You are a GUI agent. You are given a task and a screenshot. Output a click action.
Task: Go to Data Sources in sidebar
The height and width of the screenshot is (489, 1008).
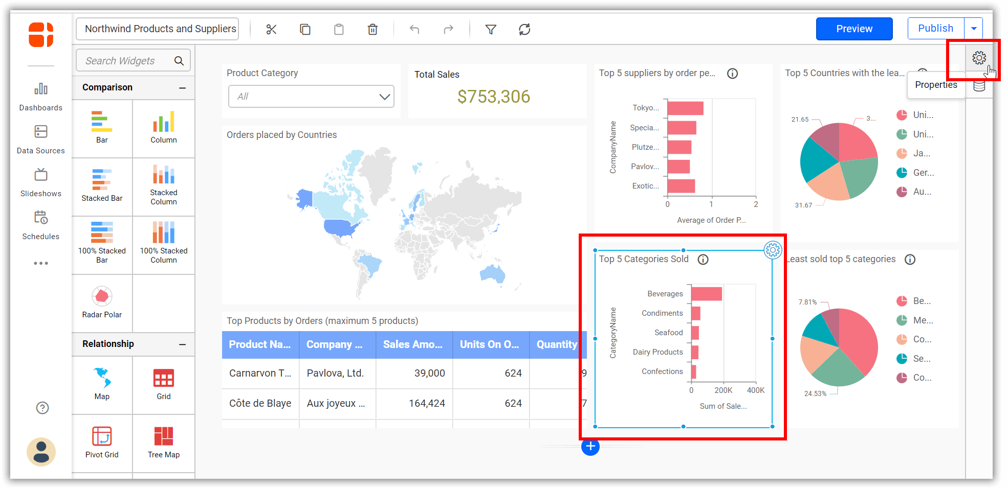click(41, 139)
